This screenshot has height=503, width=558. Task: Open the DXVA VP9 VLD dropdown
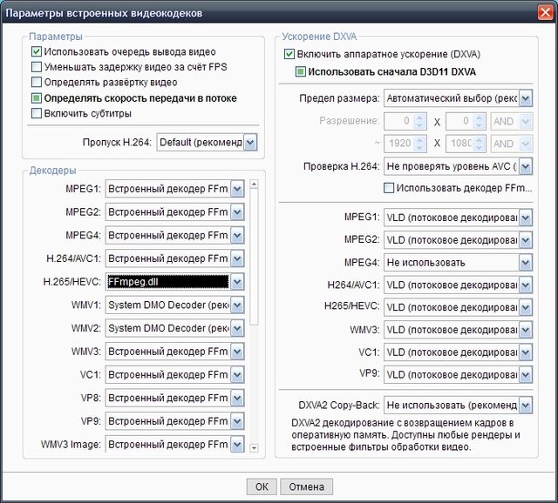[x=524, y=375]
